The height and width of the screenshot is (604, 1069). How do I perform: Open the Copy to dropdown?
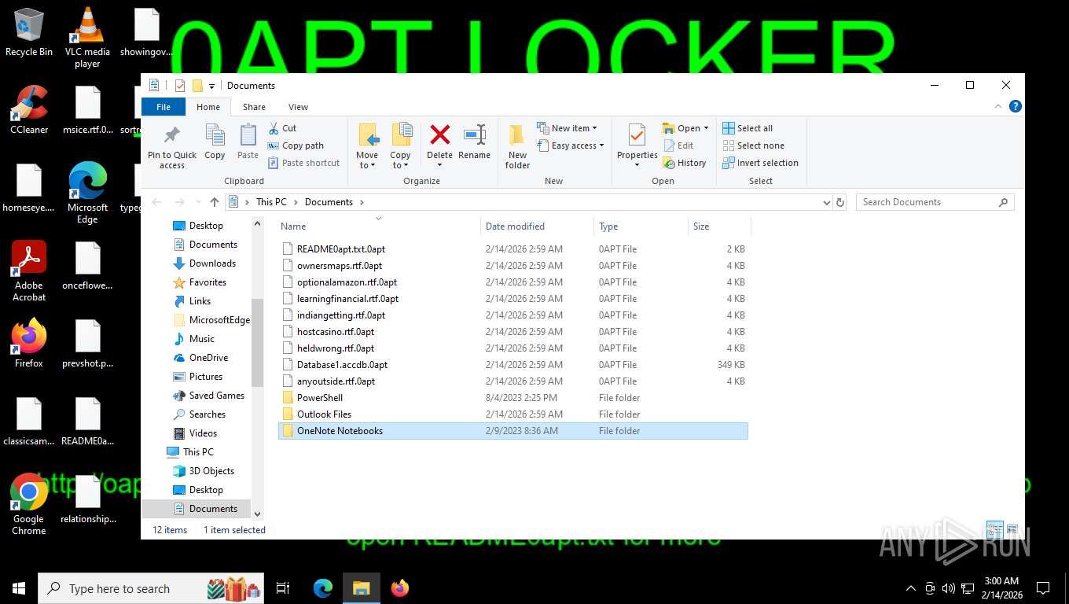(400, 160)
